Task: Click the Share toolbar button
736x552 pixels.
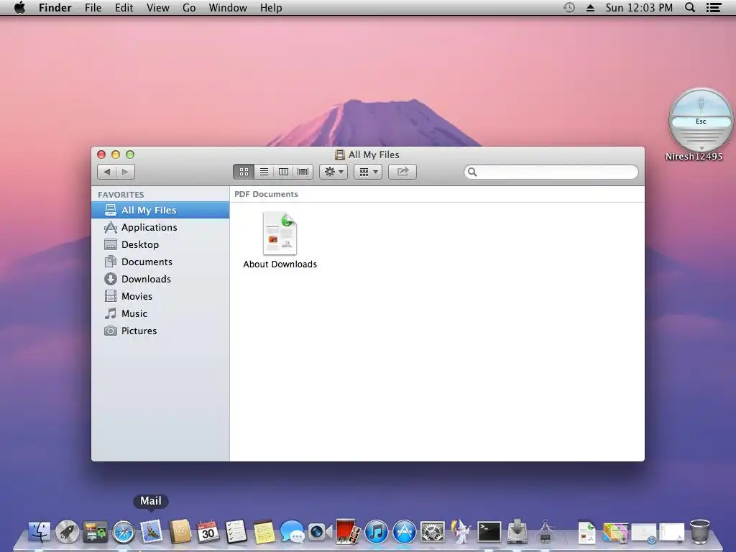Action: [x=402, y=172]
